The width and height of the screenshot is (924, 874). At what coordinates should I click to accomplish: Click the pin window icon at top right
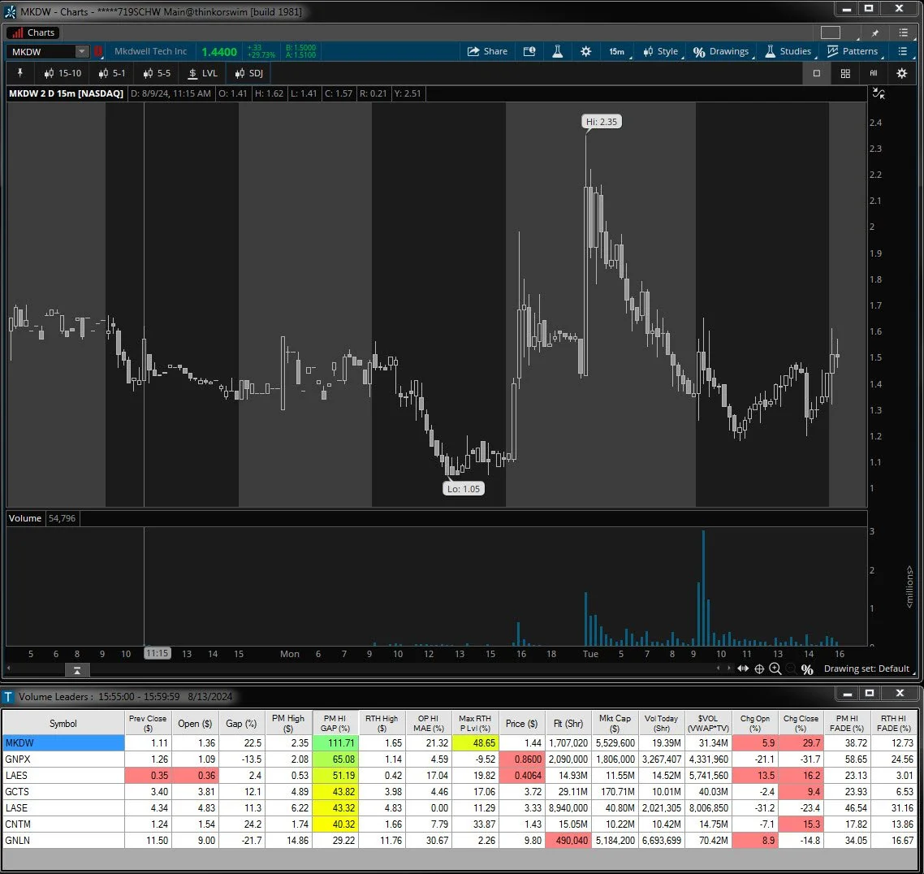(x=875, y=32)
